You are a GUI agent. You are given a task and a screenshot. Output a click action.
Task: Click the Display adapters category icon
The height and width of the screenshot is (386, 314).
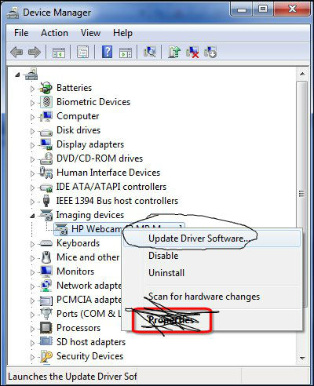[x=46, y=144]
